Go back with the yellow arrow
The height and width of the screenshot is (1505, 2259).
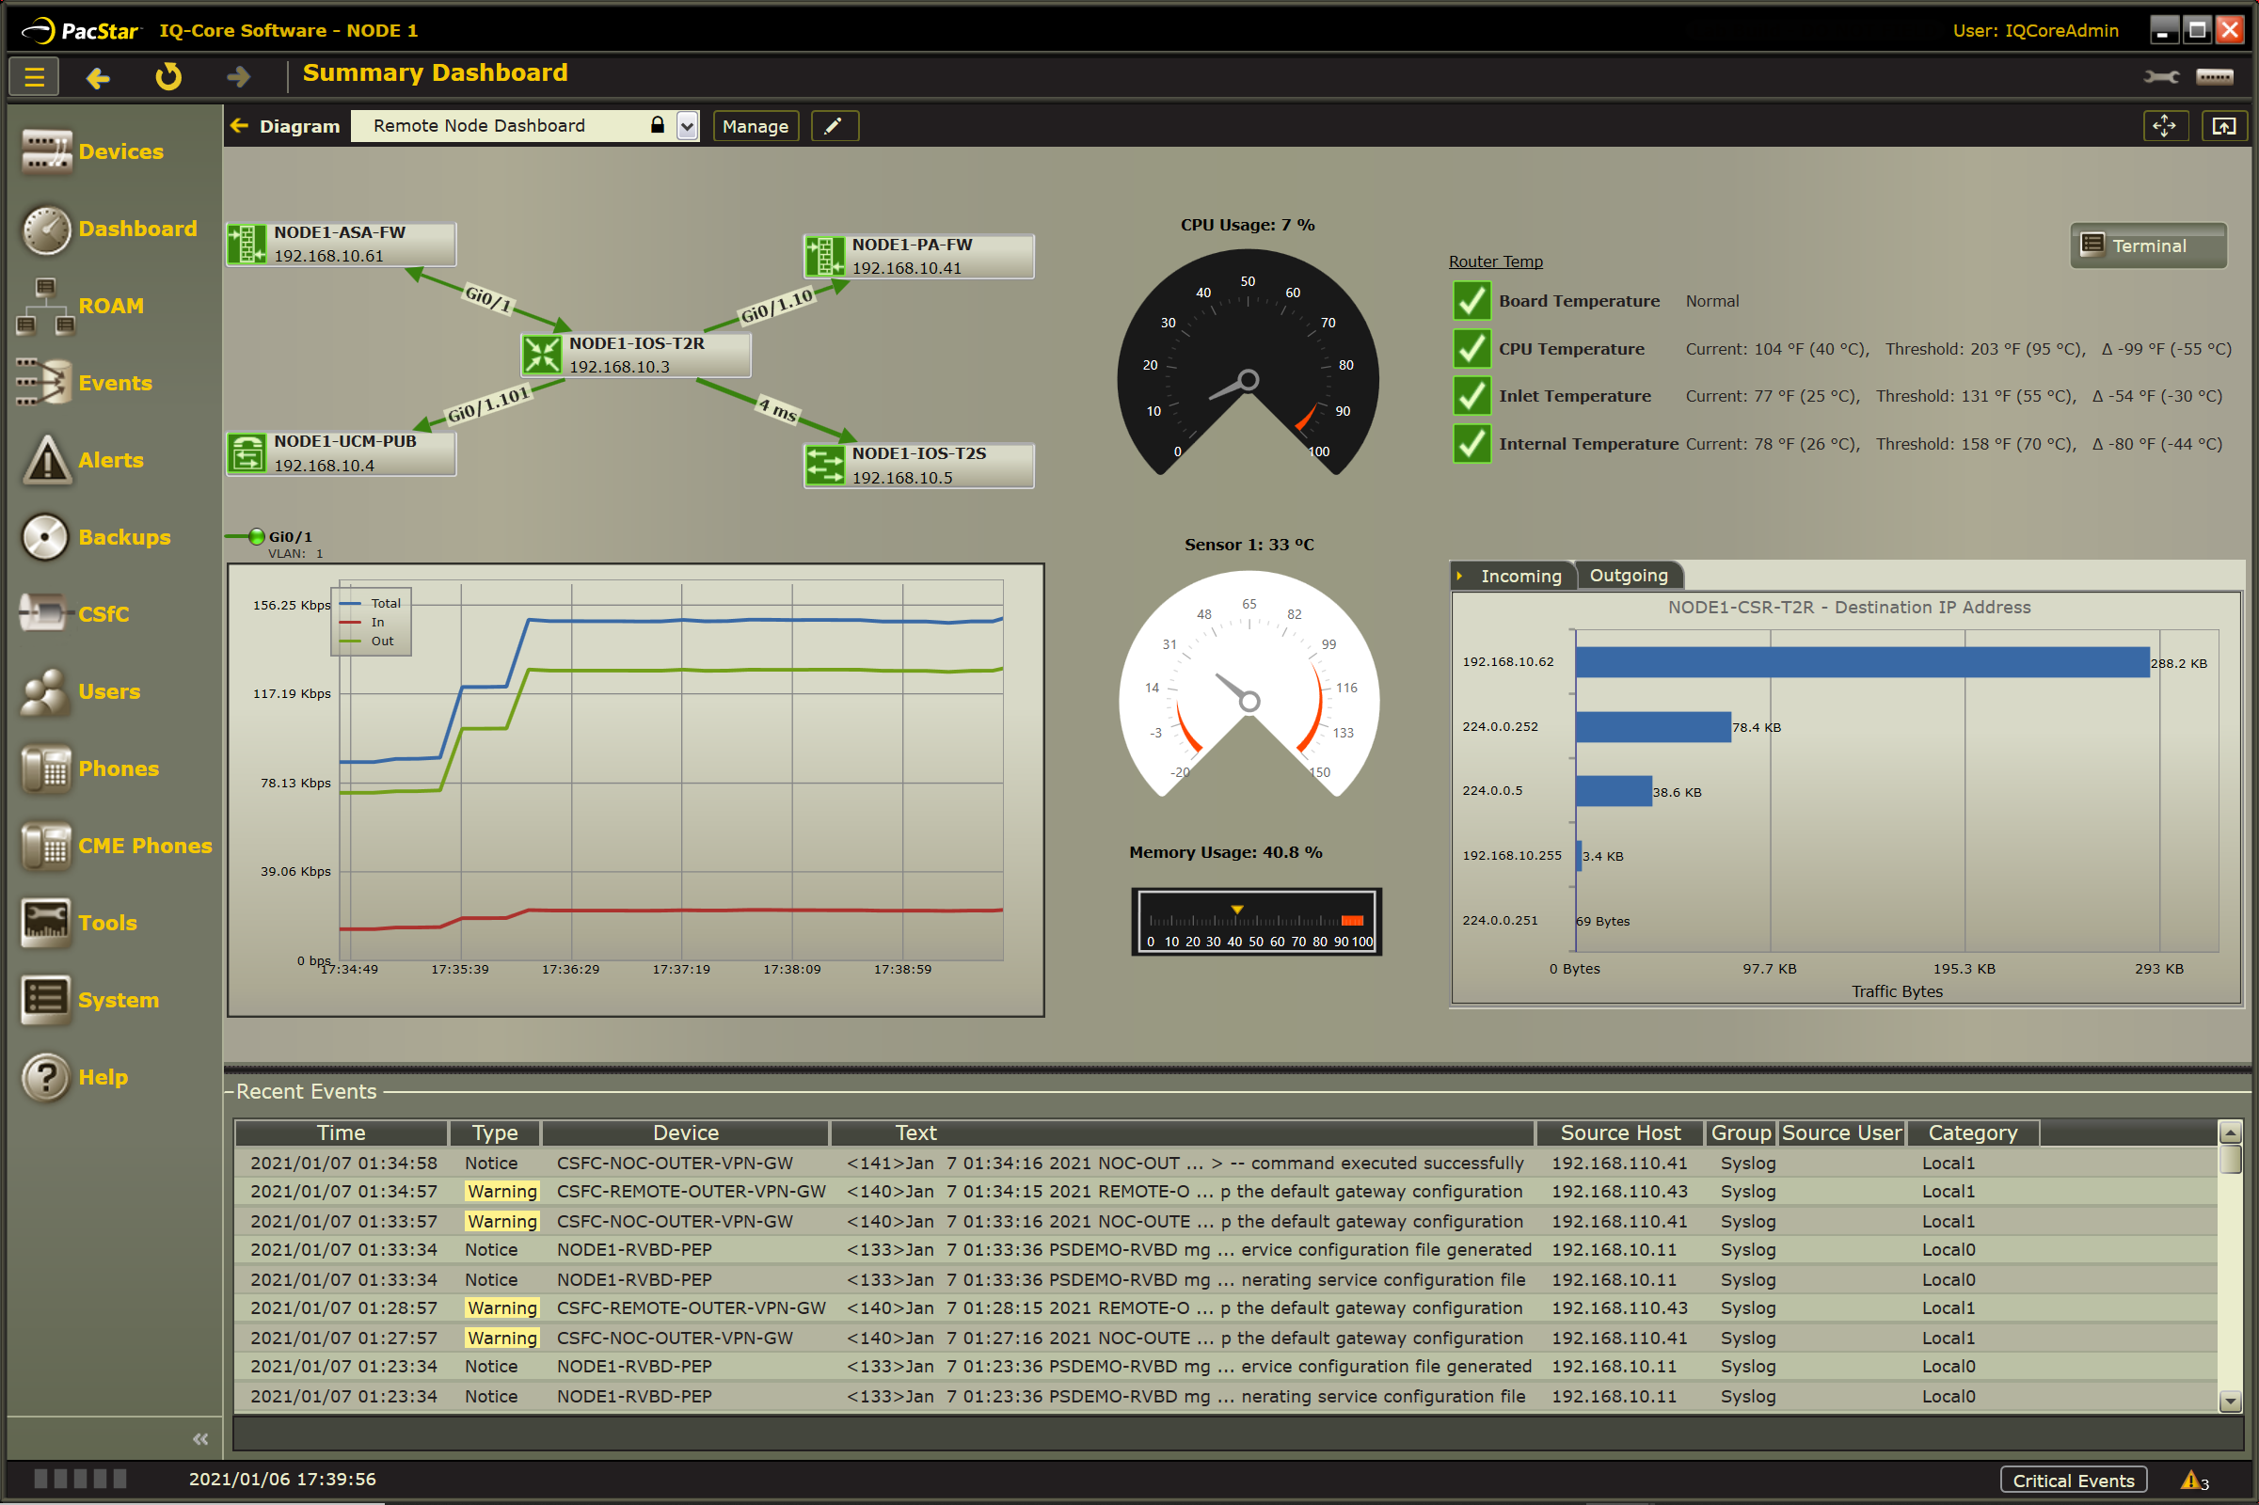pyautogui.click(x=98, y=77)
